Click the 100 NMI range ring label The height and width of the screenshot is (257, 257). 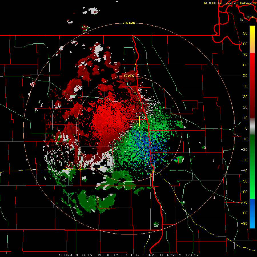pyautogui.click(x=129, y=23)
